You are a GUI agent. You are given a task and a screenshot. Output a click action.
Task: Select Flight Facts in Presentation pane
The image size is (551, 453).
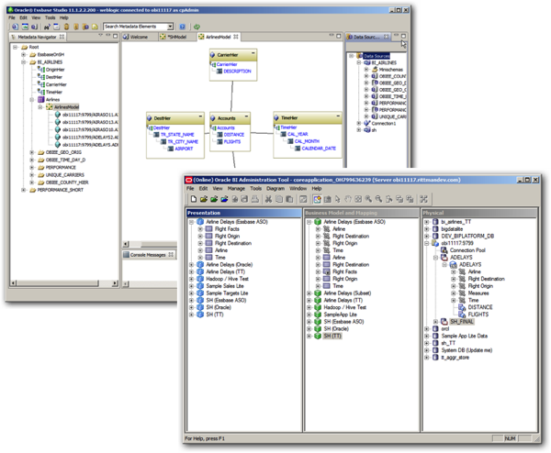[x=227, y=229]
